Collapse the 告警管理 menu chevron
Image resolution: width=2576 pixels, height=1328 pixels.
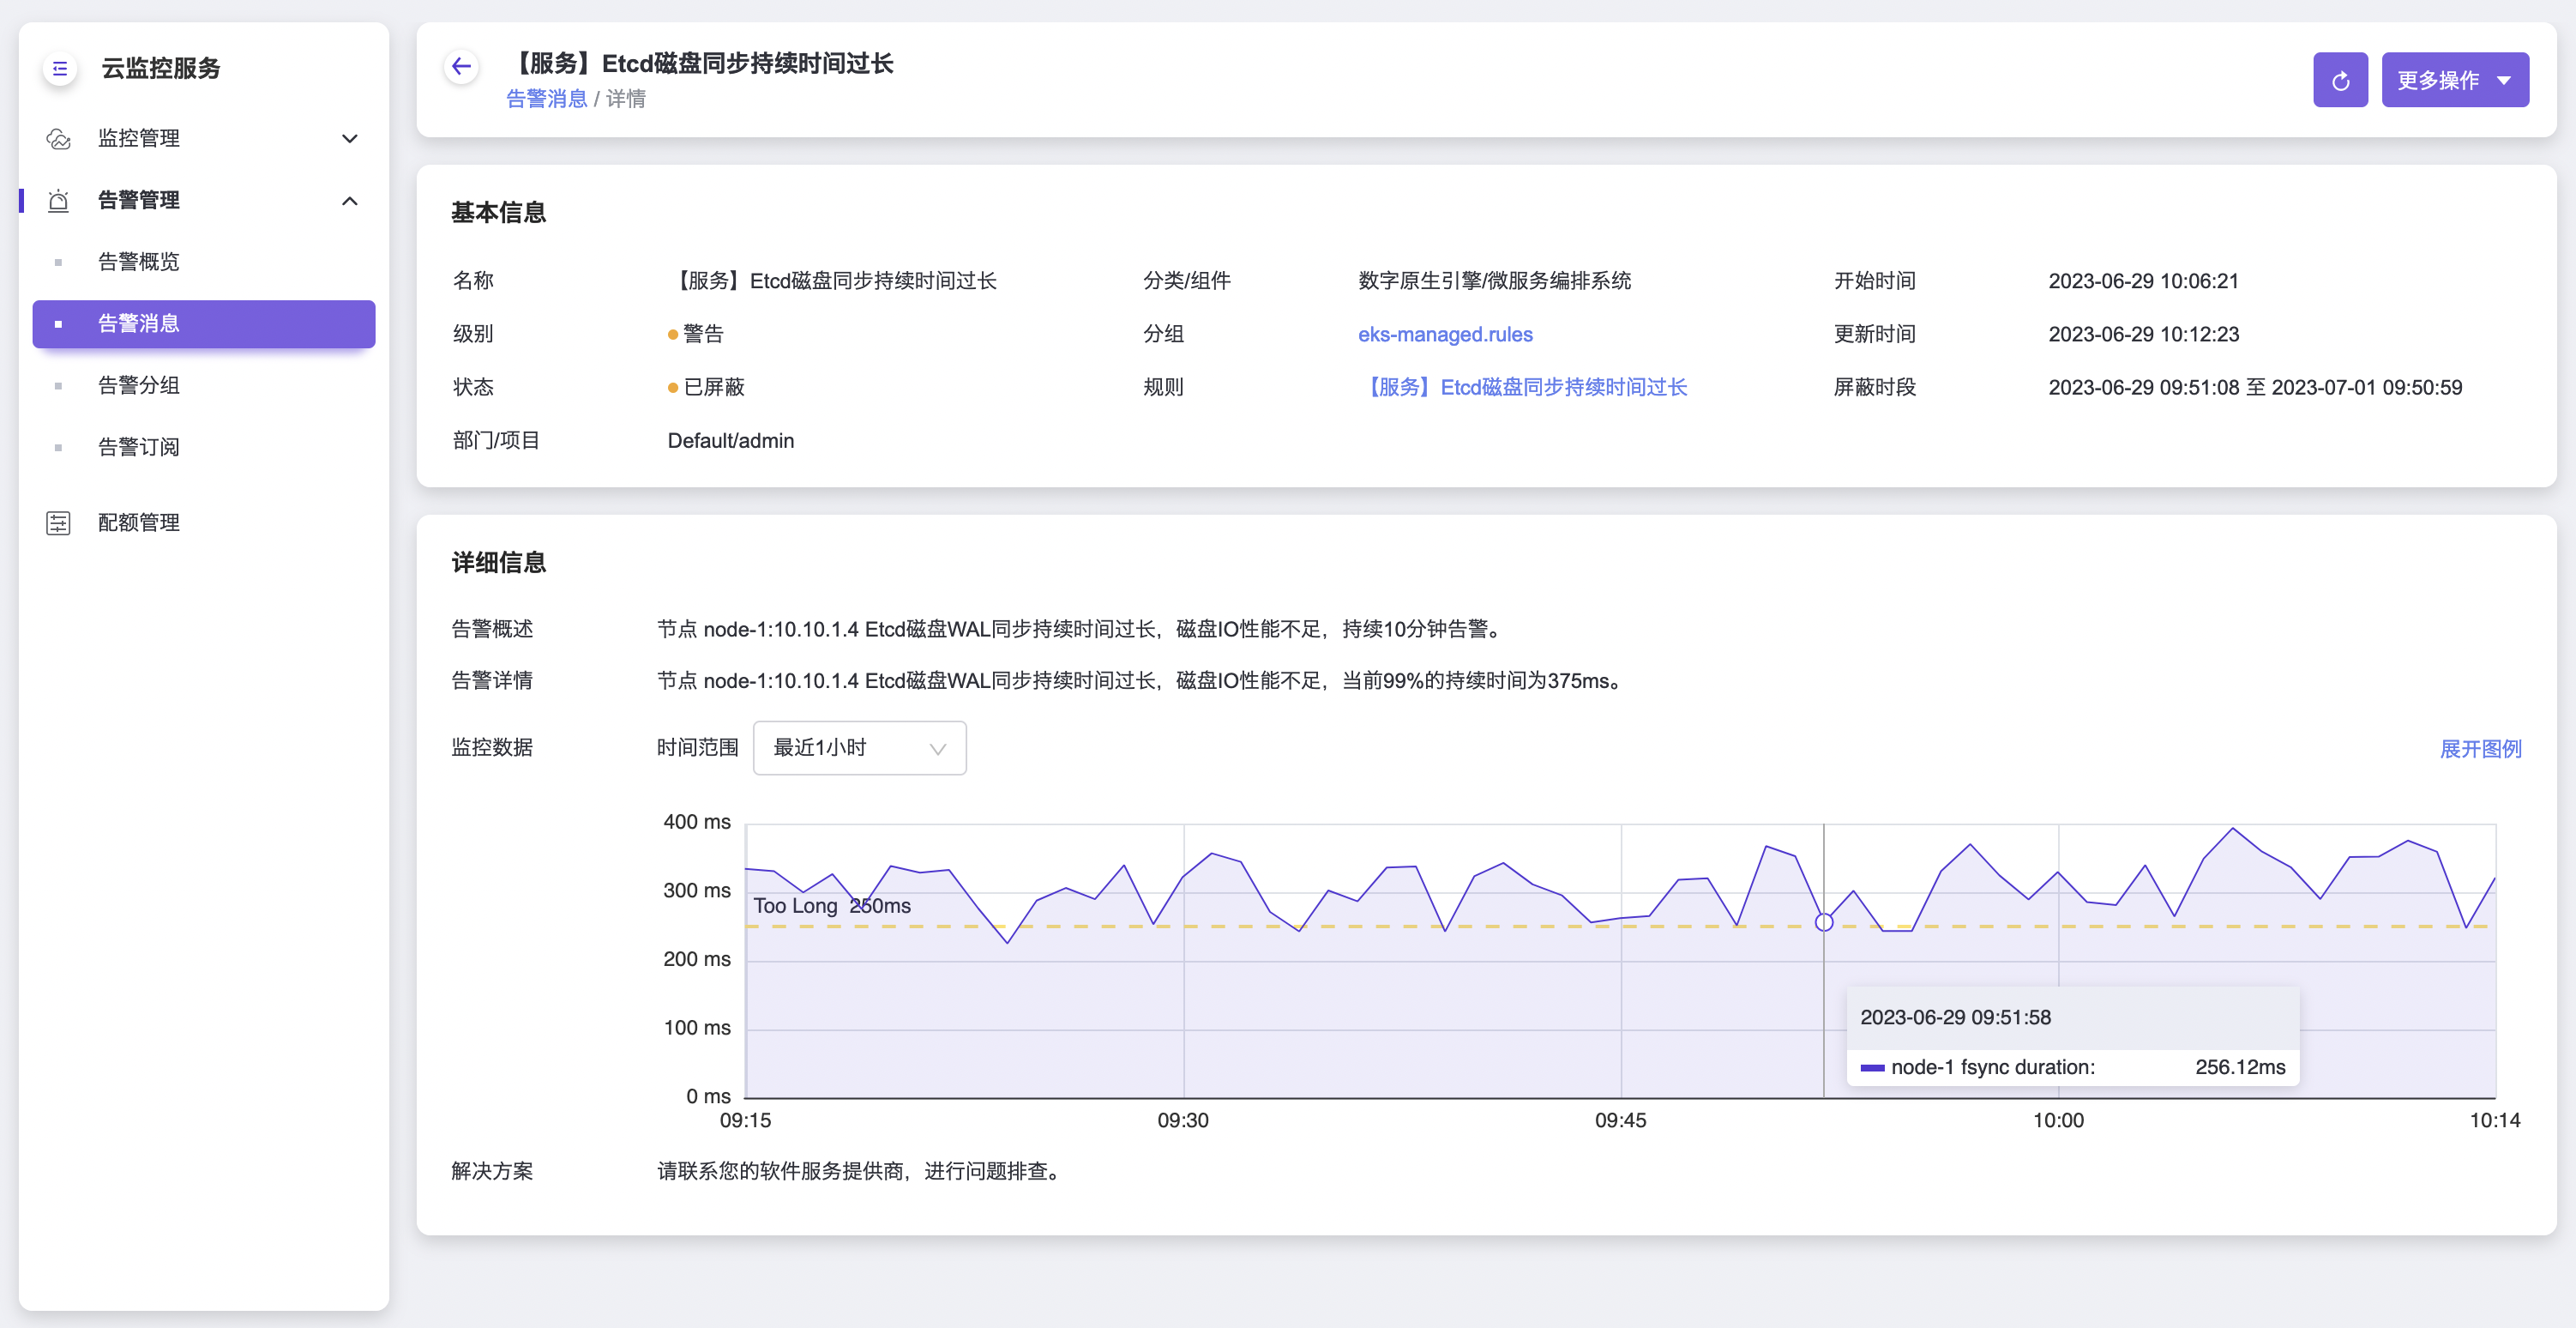(350, 201)
